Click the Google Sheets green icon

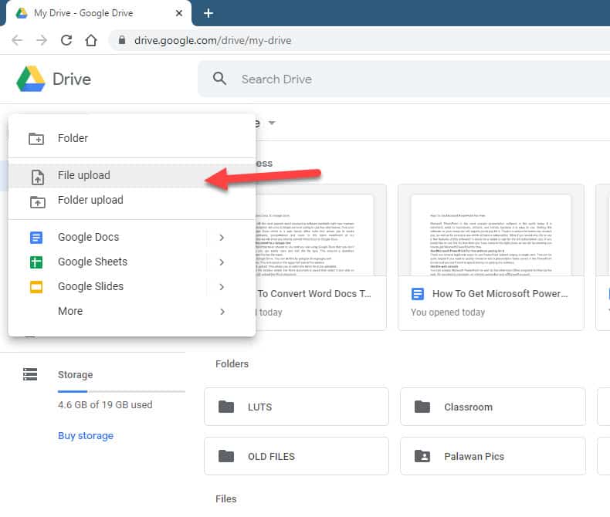(36, 262)
